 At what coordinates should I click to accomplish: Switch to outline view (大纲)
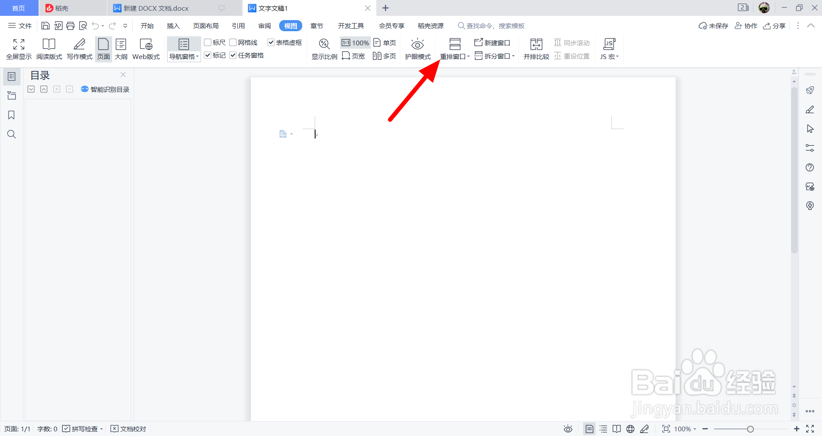click(121, 49)
